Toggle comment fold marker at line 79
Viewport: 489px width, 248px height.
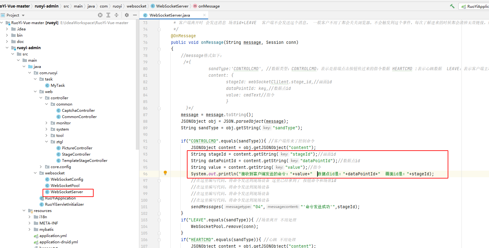click(159, 62)
